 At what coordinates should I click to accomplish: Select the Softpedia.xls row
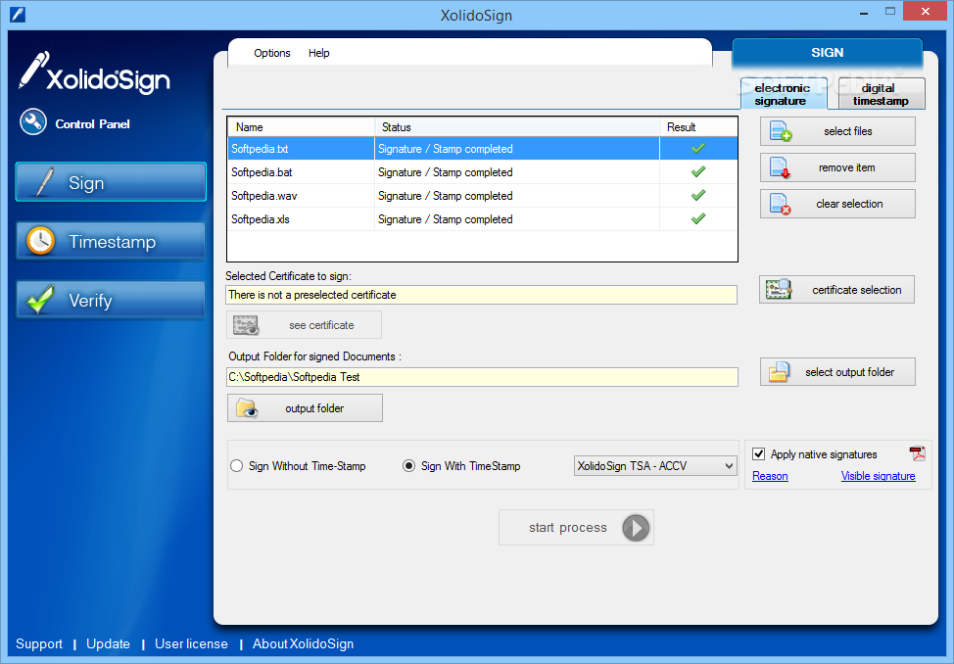[483, 219]
